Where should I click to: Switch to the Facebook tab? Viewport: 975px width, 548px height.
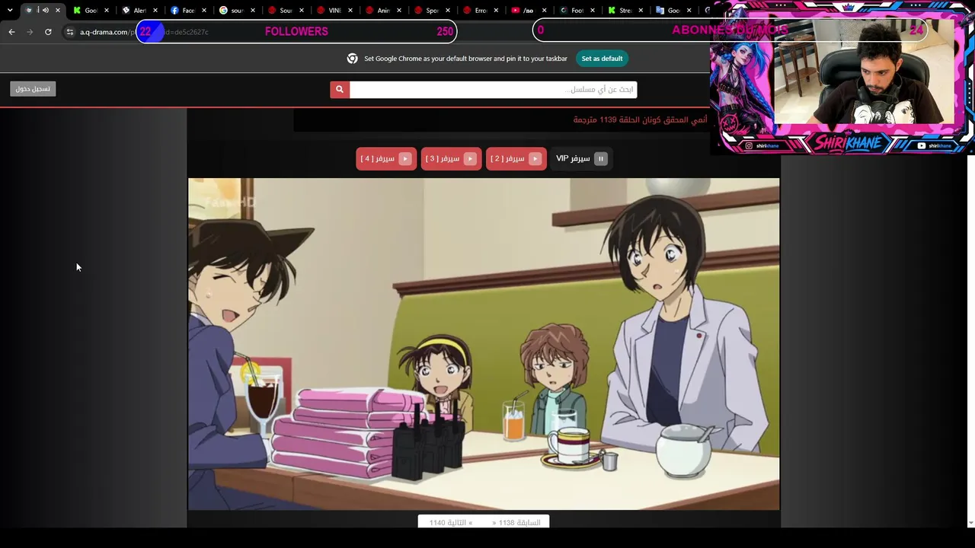click(x=187, y=10)
